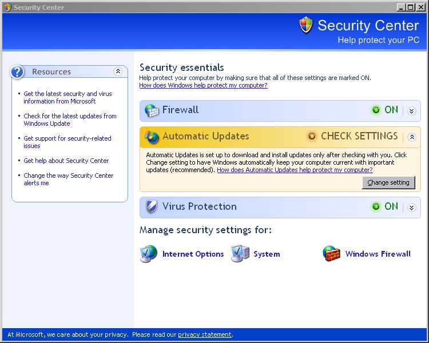Click the green Virus Protection ON indicator
Screen dimensions: 429x343
point(376,206)
